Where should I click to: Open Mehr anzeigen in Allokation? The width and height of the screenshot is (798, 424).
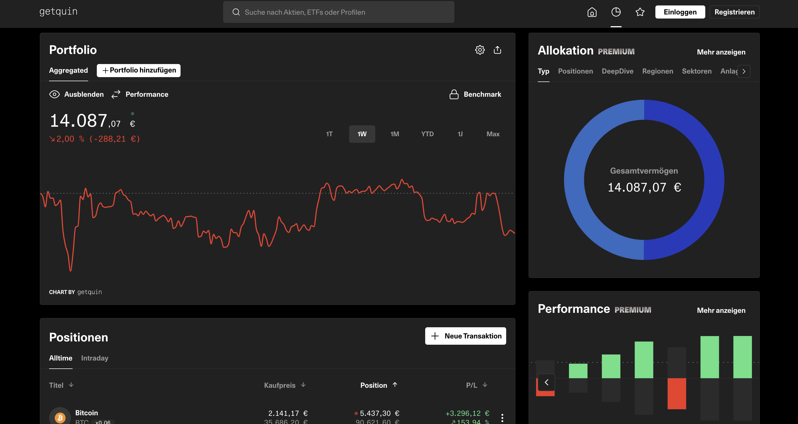pos(721,52)
